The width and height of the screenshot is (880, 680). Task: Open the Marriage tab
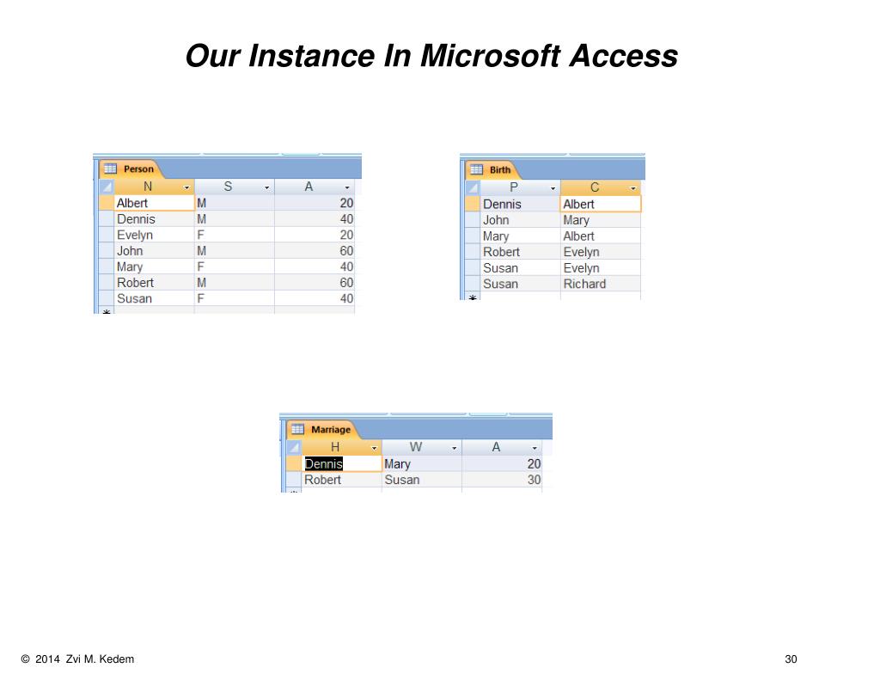pyautogui.click(x=323, y=430)
